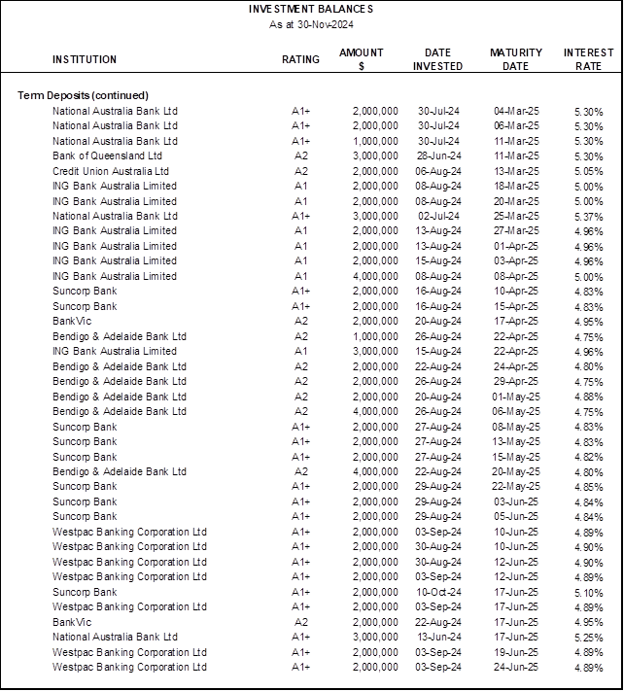Click the 5.10% interest rate
624x691 pixels.
pyautogui.click(x=589, y=593)
